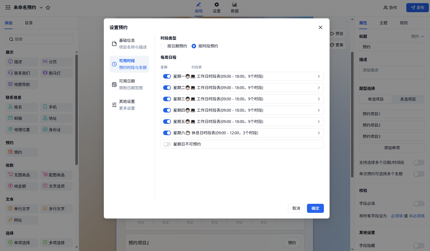Select the 按日期预约 radio option
This screenshot has height=251, width=430.
coord(163,46)
